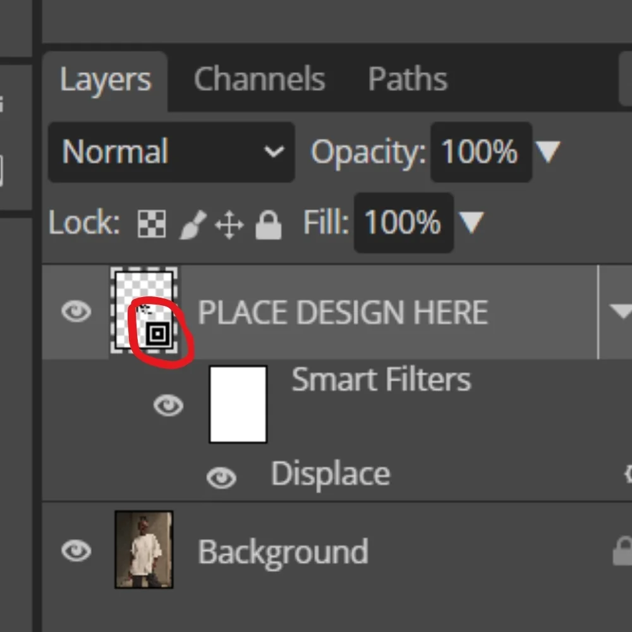Viewport: 632px width, 632px height.
Task: Click the Background layer lock icon
Action: pyautogui.click(x=623, y=551)
